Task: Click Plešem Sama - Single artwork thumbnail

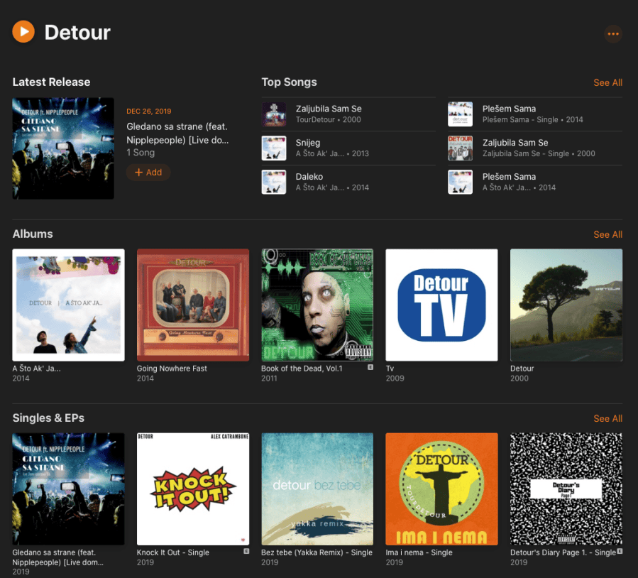Action: click(460, 114)
